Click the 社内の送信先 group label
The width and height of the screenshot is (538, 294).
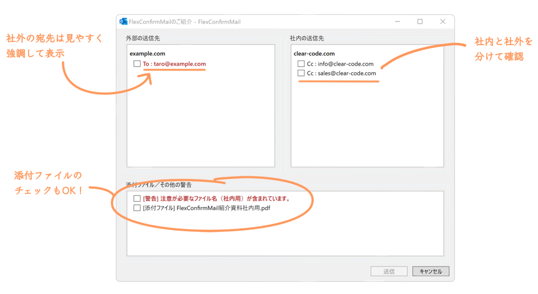pos(306,39)
